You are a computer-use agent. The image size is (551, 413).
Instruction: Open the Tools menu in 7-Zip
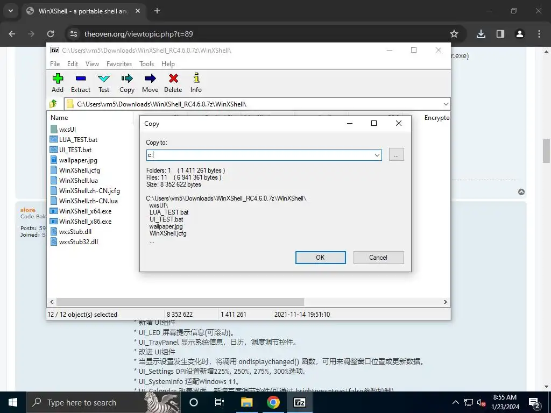pyautogui.click(x=146, y=64)
